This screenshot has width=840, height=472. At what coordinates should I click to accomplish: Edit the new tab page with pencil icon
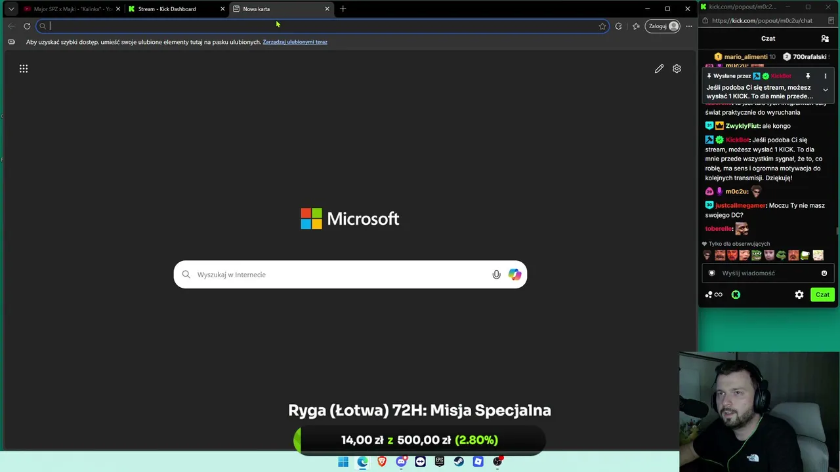click(x=659, y=69)
